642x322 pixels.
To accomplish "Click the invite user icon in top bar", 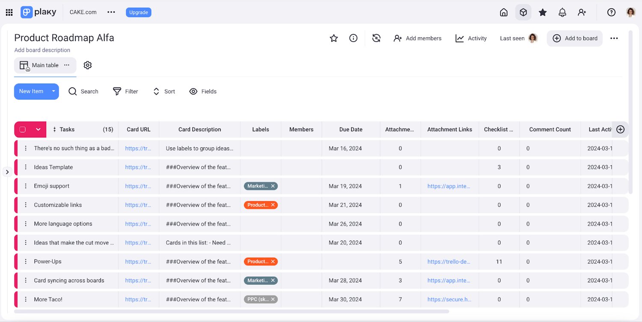I will [x=582, y=12].
